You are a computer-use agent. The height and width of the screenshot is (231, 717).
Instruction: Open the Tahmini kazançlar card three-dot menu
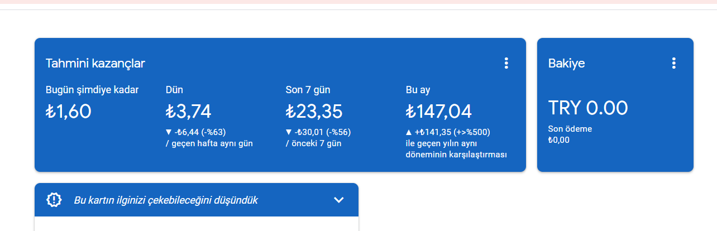506,63
